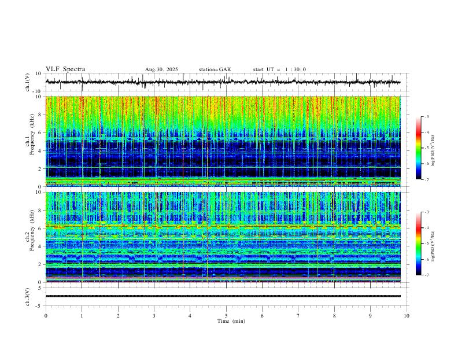Click the ch.1 spectrogram color bar
458x354 pixels.
point(418,148)
